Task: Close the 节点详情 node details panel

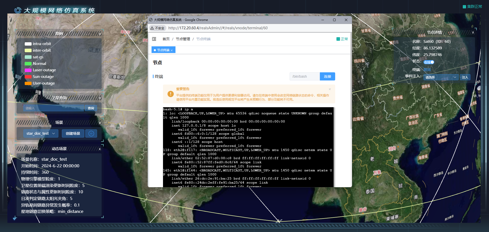Action: point(473,33)
